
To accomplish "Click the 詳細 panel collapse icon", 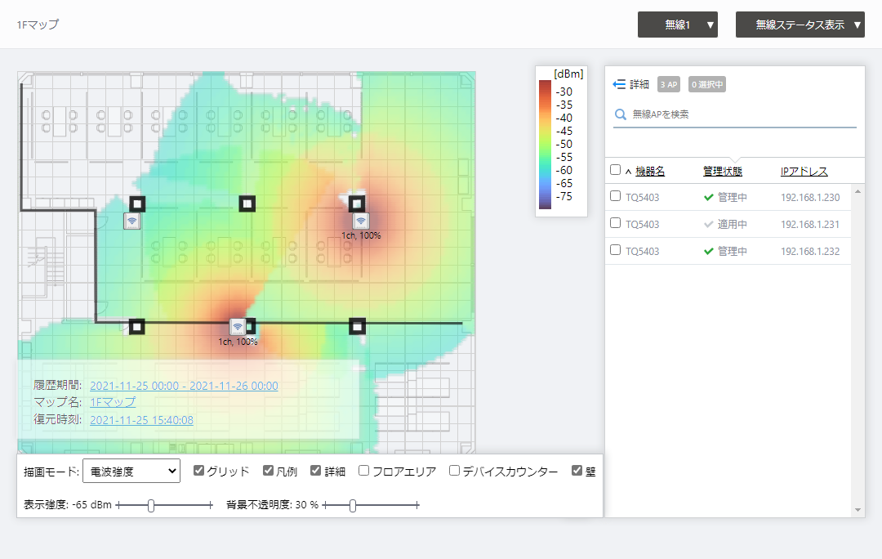I will (x=619, y=84).
